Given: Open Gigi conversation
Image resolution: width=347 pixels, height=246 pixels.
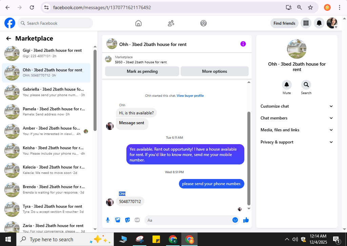Looking at the screenshot, I should [46, 53].
